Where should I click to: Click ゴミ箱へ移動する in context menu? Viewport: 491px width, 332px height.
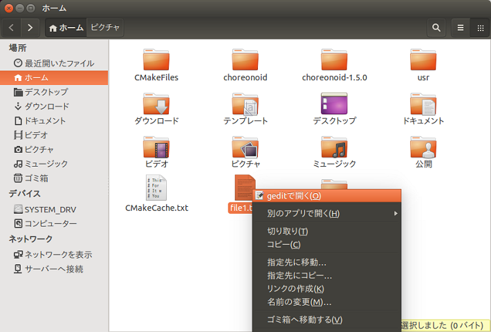[304, 320]
